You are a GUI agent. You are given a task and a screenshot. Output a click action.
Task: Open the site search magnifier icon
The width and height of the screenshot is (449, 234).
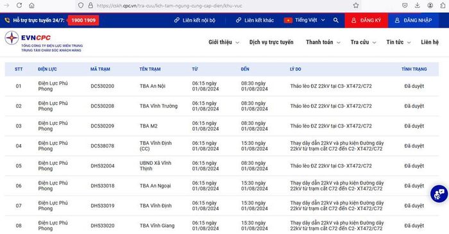point(336,21)
